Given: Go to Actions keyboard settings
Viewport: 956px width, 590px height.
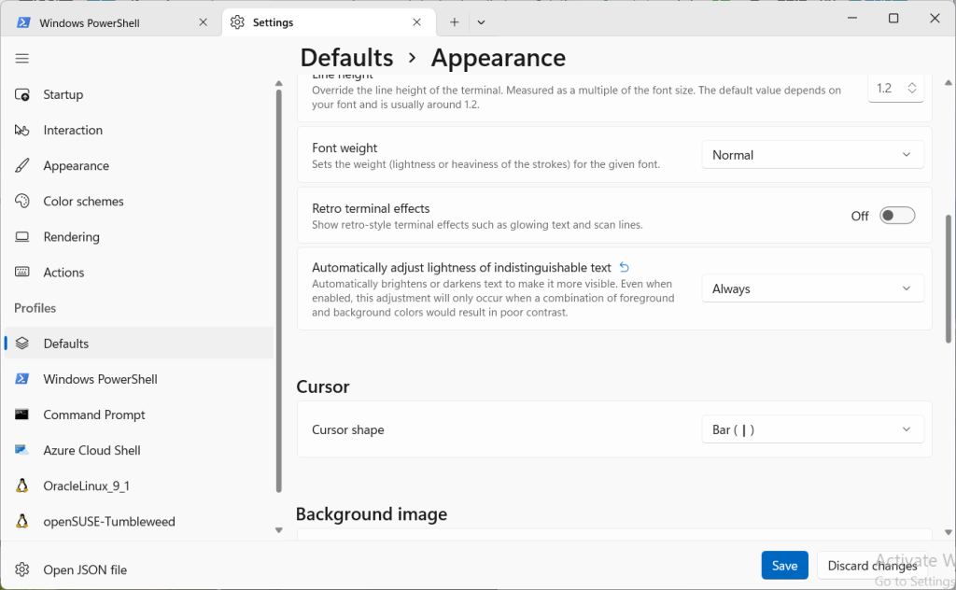Looking at the screenshot, I should 63,272.
